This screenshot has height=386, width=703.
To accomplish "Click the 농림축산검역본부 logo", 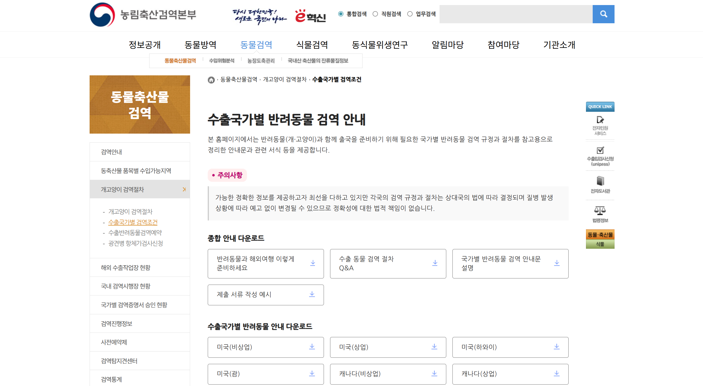I will tap(143, 15).
